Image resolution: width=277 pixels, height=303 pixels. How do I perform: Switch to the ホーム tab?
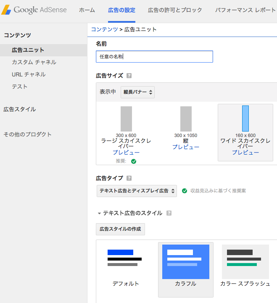(x=87, y=10)
